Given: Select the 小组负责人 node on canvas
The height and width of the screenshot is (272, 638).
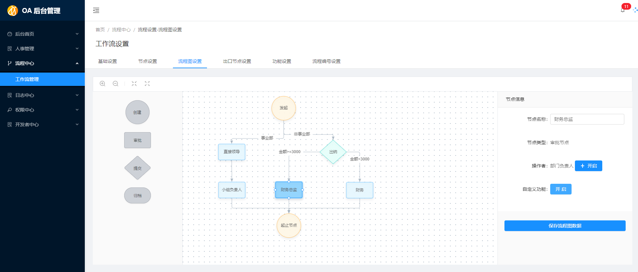Looking at the screenshot, I should pos(232,190).
